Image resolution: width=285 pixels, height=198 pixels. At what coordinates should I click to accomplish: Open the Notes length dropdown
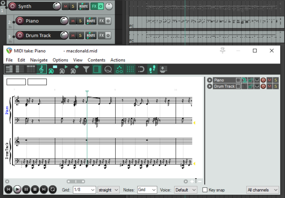147,190
